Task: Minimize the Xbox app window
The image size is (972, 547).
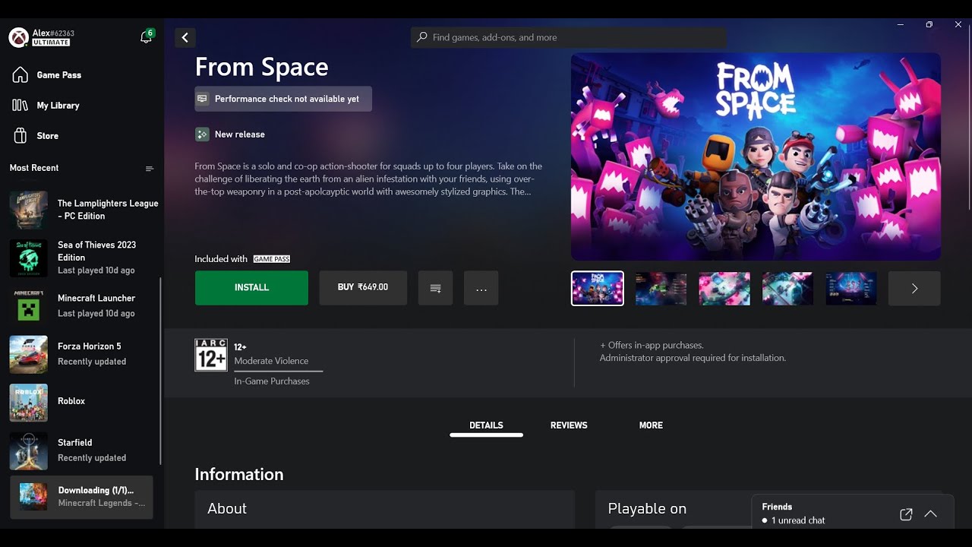Action: [x=900, y=24]
